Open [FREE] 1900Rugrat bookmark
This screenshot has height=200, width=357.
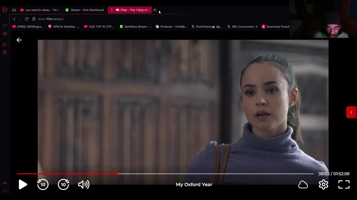(x=28, y=27)
